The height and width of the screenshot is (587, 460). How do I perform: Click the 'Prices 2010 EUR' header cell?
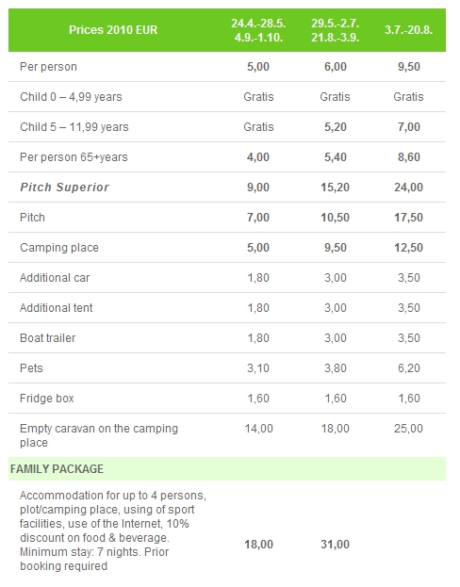click(x=113, y=30)
